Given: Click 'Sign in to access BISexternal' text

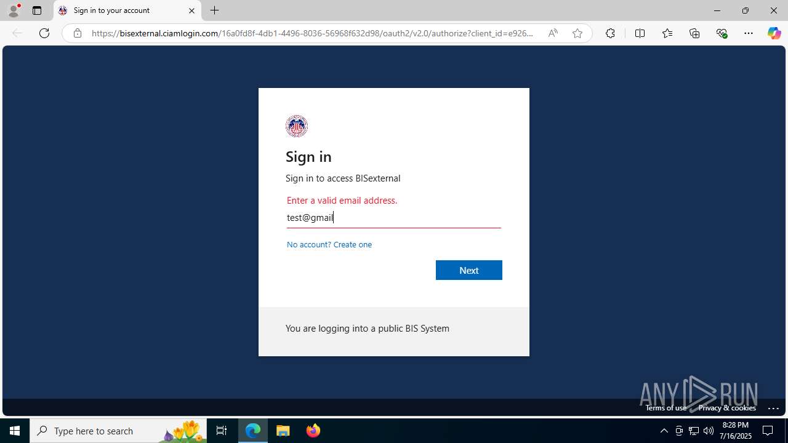Looking at the screenshot, I should [343, 178].
